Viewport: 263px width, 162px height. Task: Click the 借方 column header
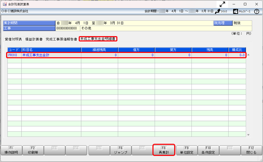136,50
